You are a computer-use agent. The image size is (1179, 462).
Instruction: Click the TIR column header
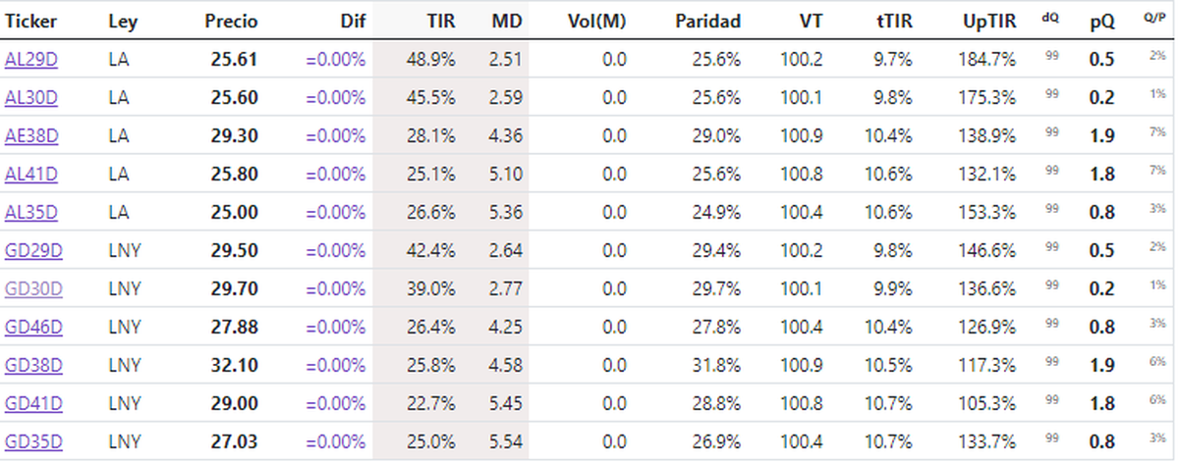(441, 21)
